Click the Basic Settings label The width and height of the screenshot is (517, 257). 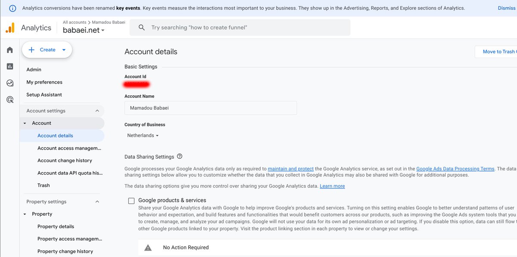point(141,67)
